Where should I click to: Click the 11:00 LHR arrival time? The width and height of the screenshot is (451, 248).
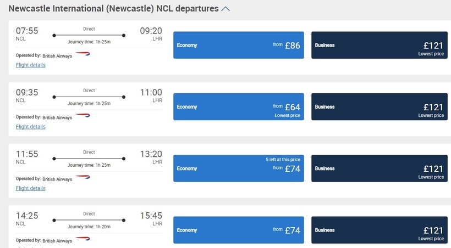(151, 93)
